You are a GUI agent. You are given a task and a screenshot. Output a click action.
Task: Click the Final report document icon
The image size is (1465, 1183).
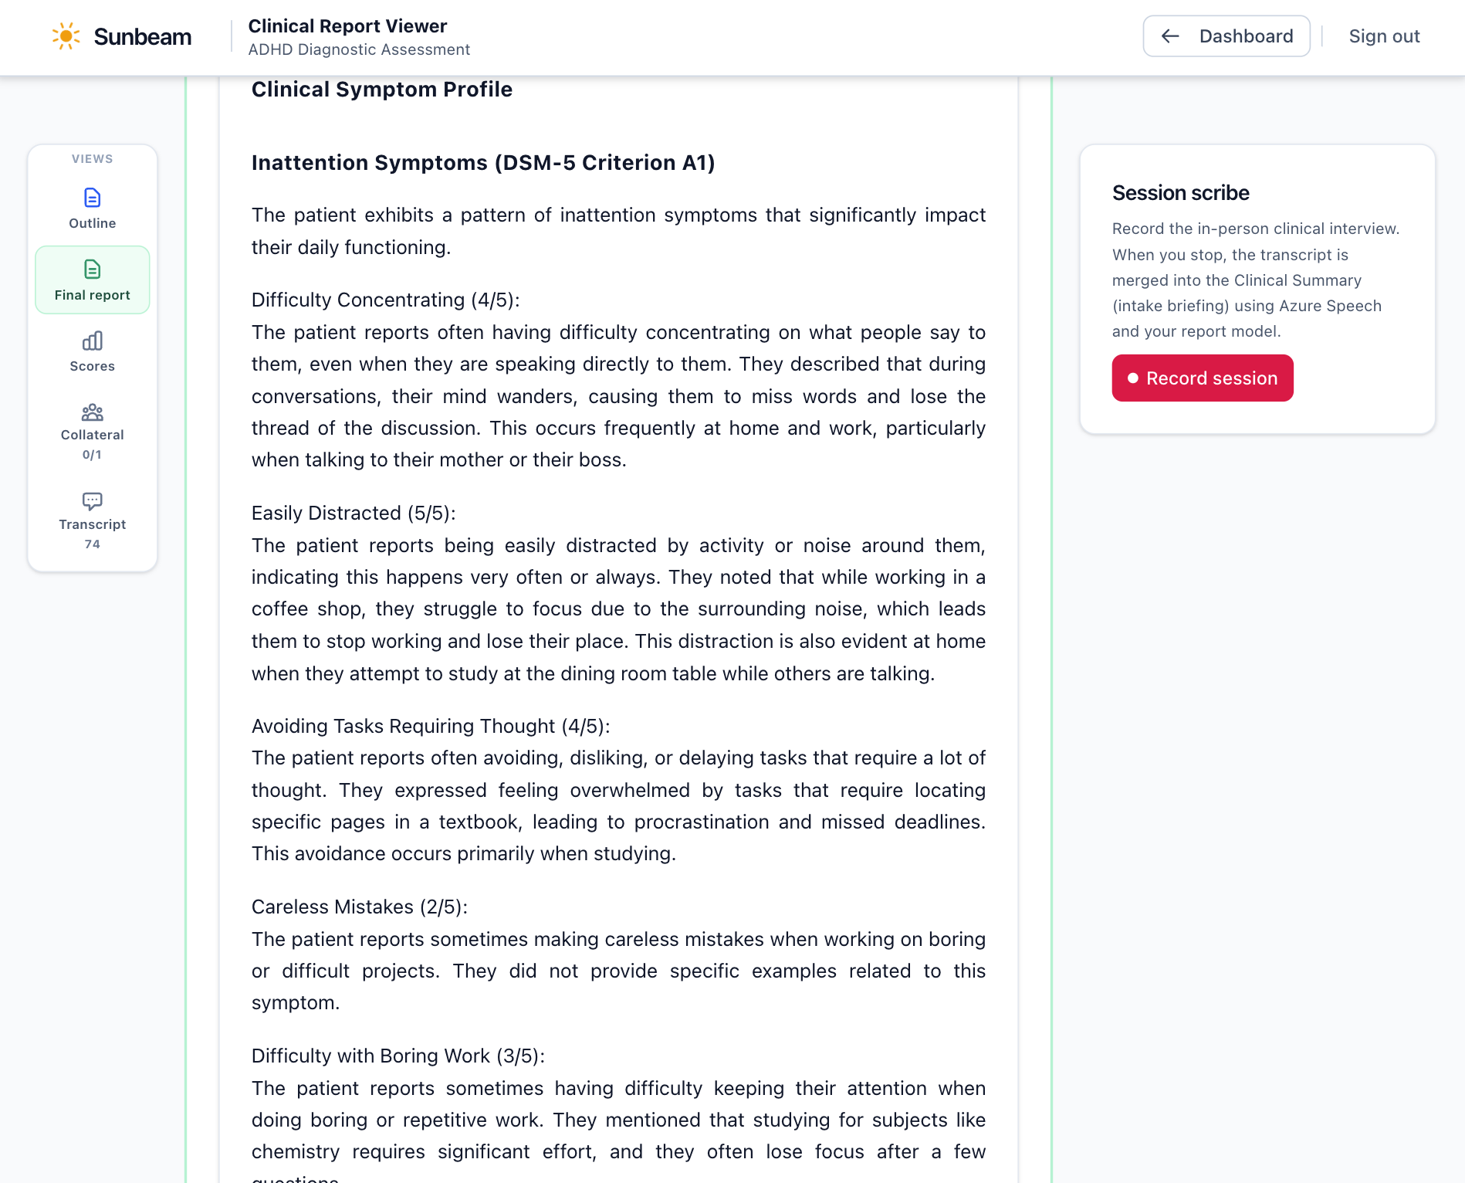tap(92, 269)
